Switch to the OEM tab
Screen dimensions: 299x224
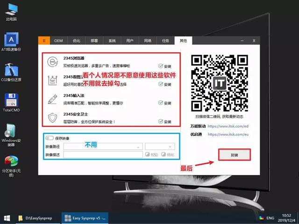(58, 41)
